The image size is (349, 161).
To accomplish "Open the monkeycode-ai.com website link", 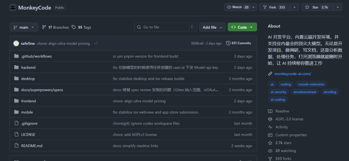I will [293, 74].
